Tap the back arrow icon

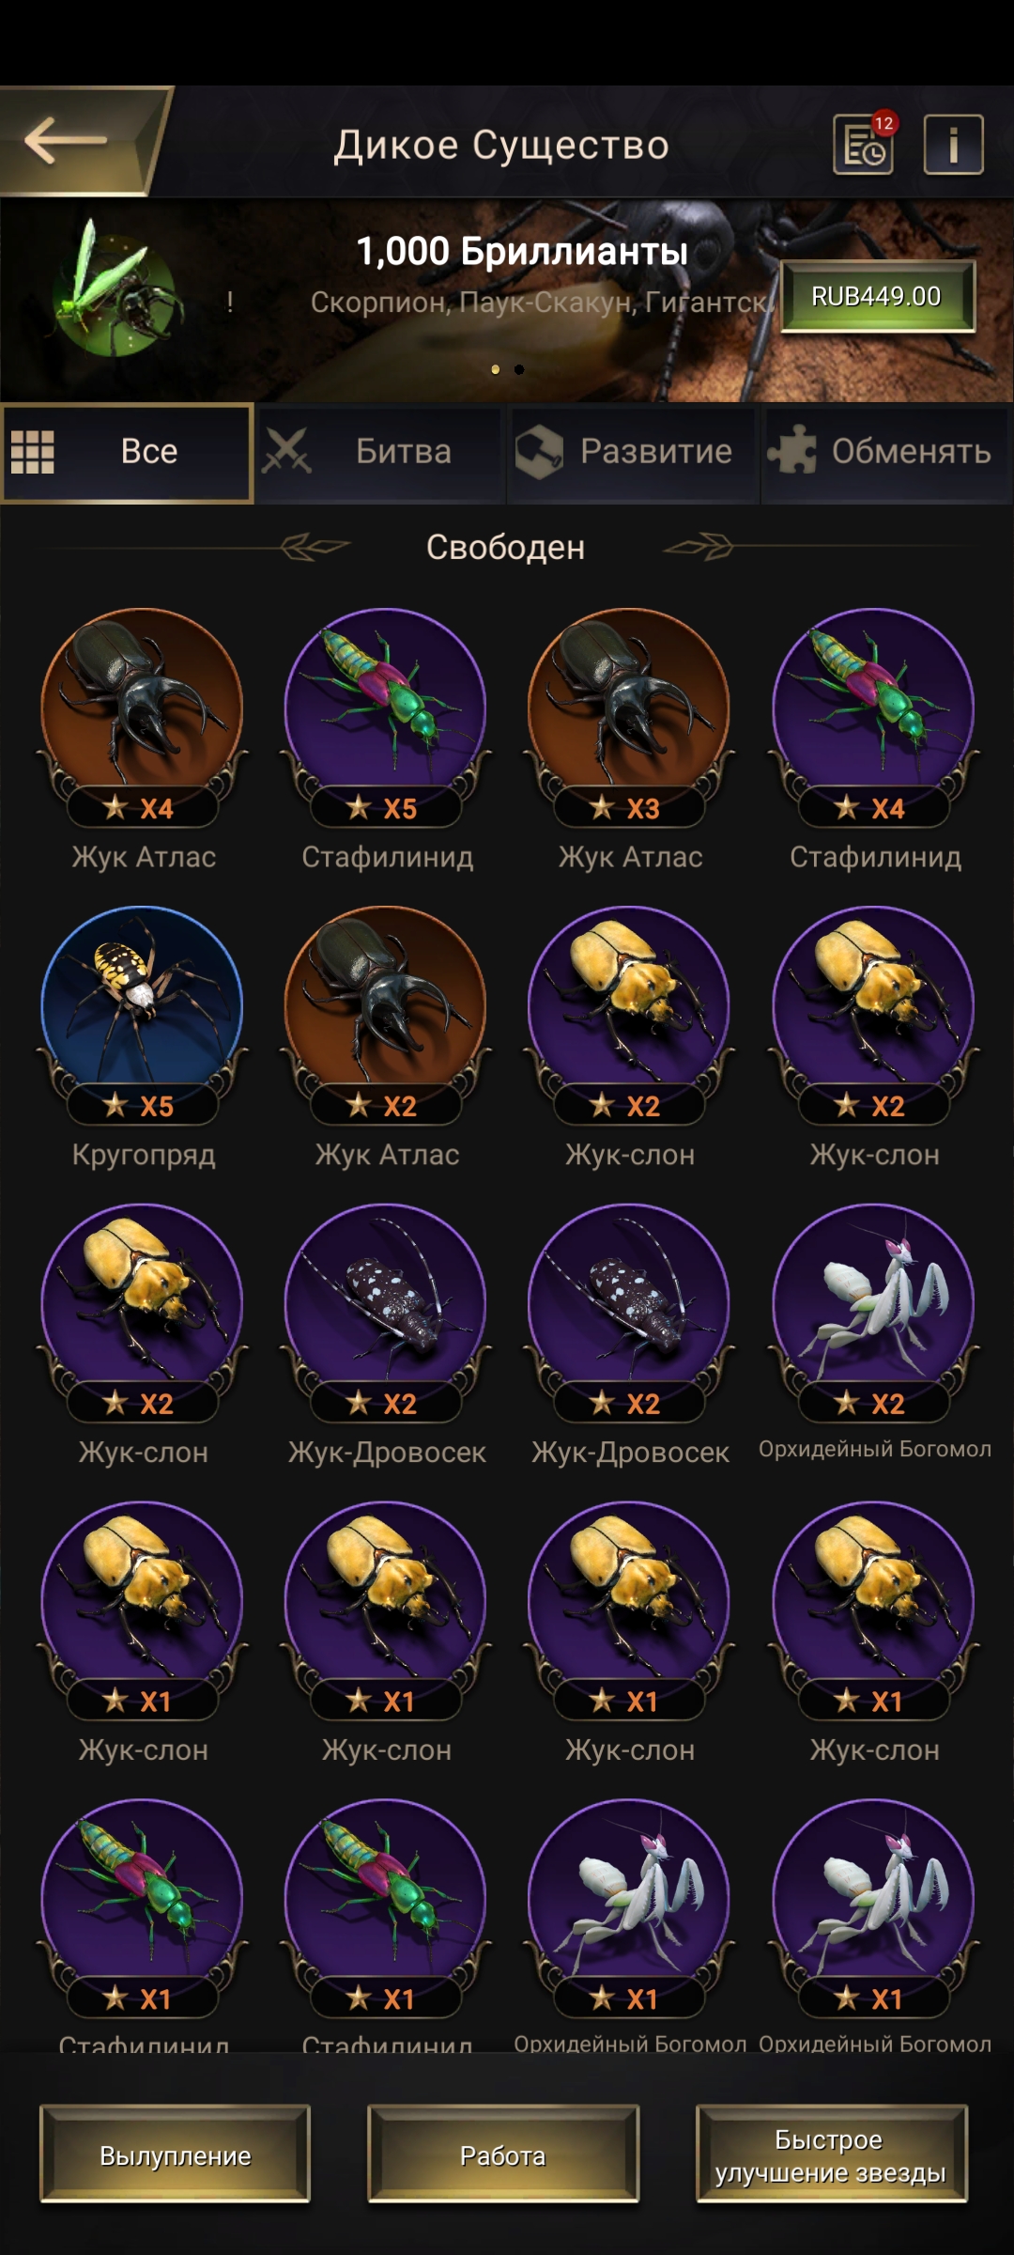[x=66, y=141]
